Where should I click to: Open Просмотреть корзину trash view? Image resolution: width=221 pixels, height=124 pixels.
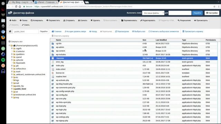193,31
